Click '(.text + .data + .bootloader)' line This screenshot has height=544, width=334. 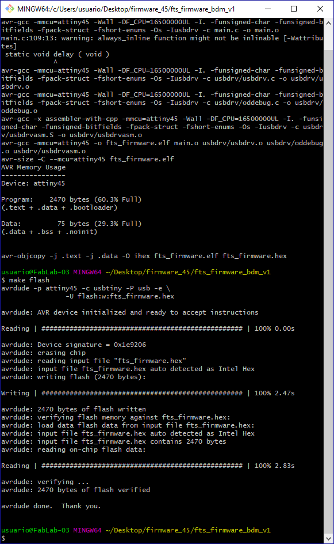[59, 207]
